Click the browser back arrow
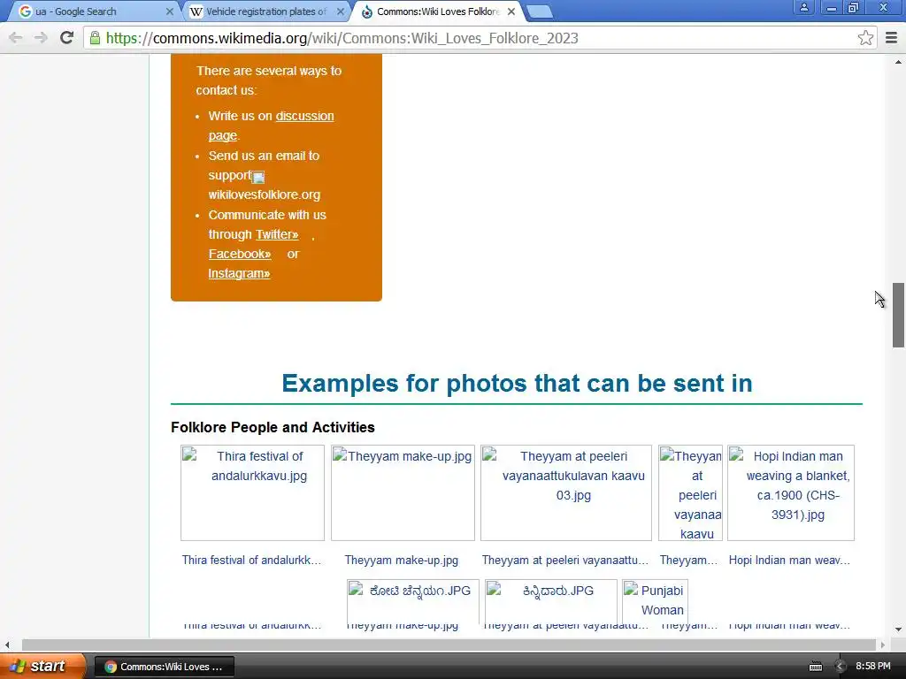 [16, 38]
